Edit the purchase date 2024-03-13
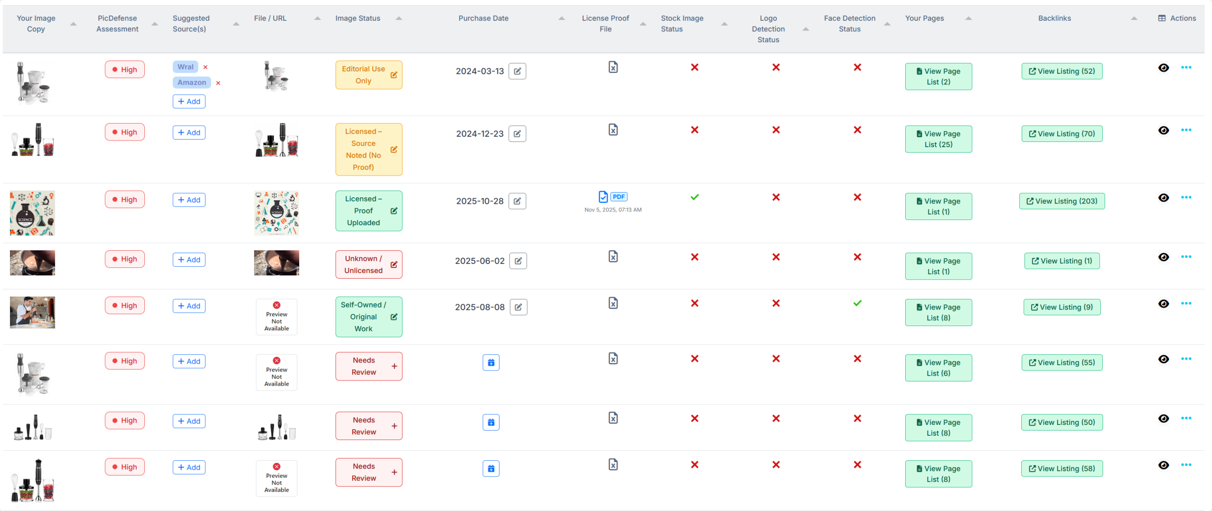1212x511 pixels. [518, 71]
